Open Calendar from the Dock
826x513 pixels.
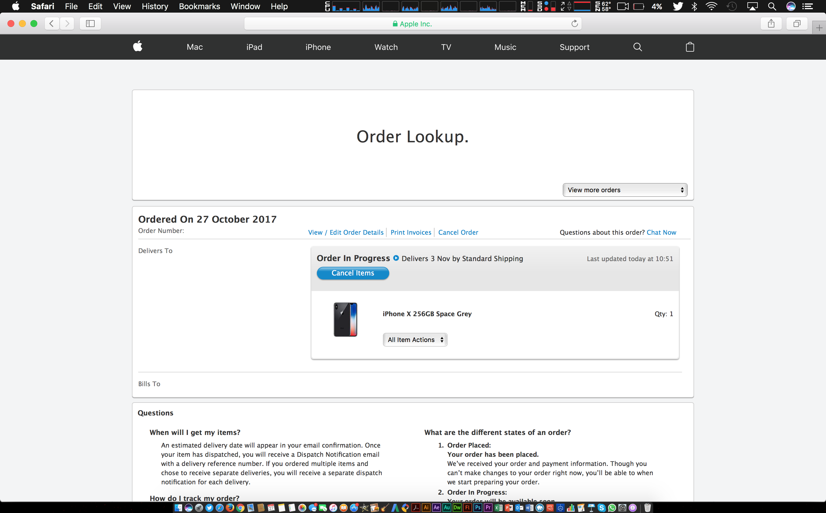coord(271,508)
